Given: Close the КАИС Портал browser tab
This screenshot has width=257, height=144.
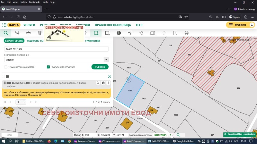Looking at the screenshot, I should 39,9.
